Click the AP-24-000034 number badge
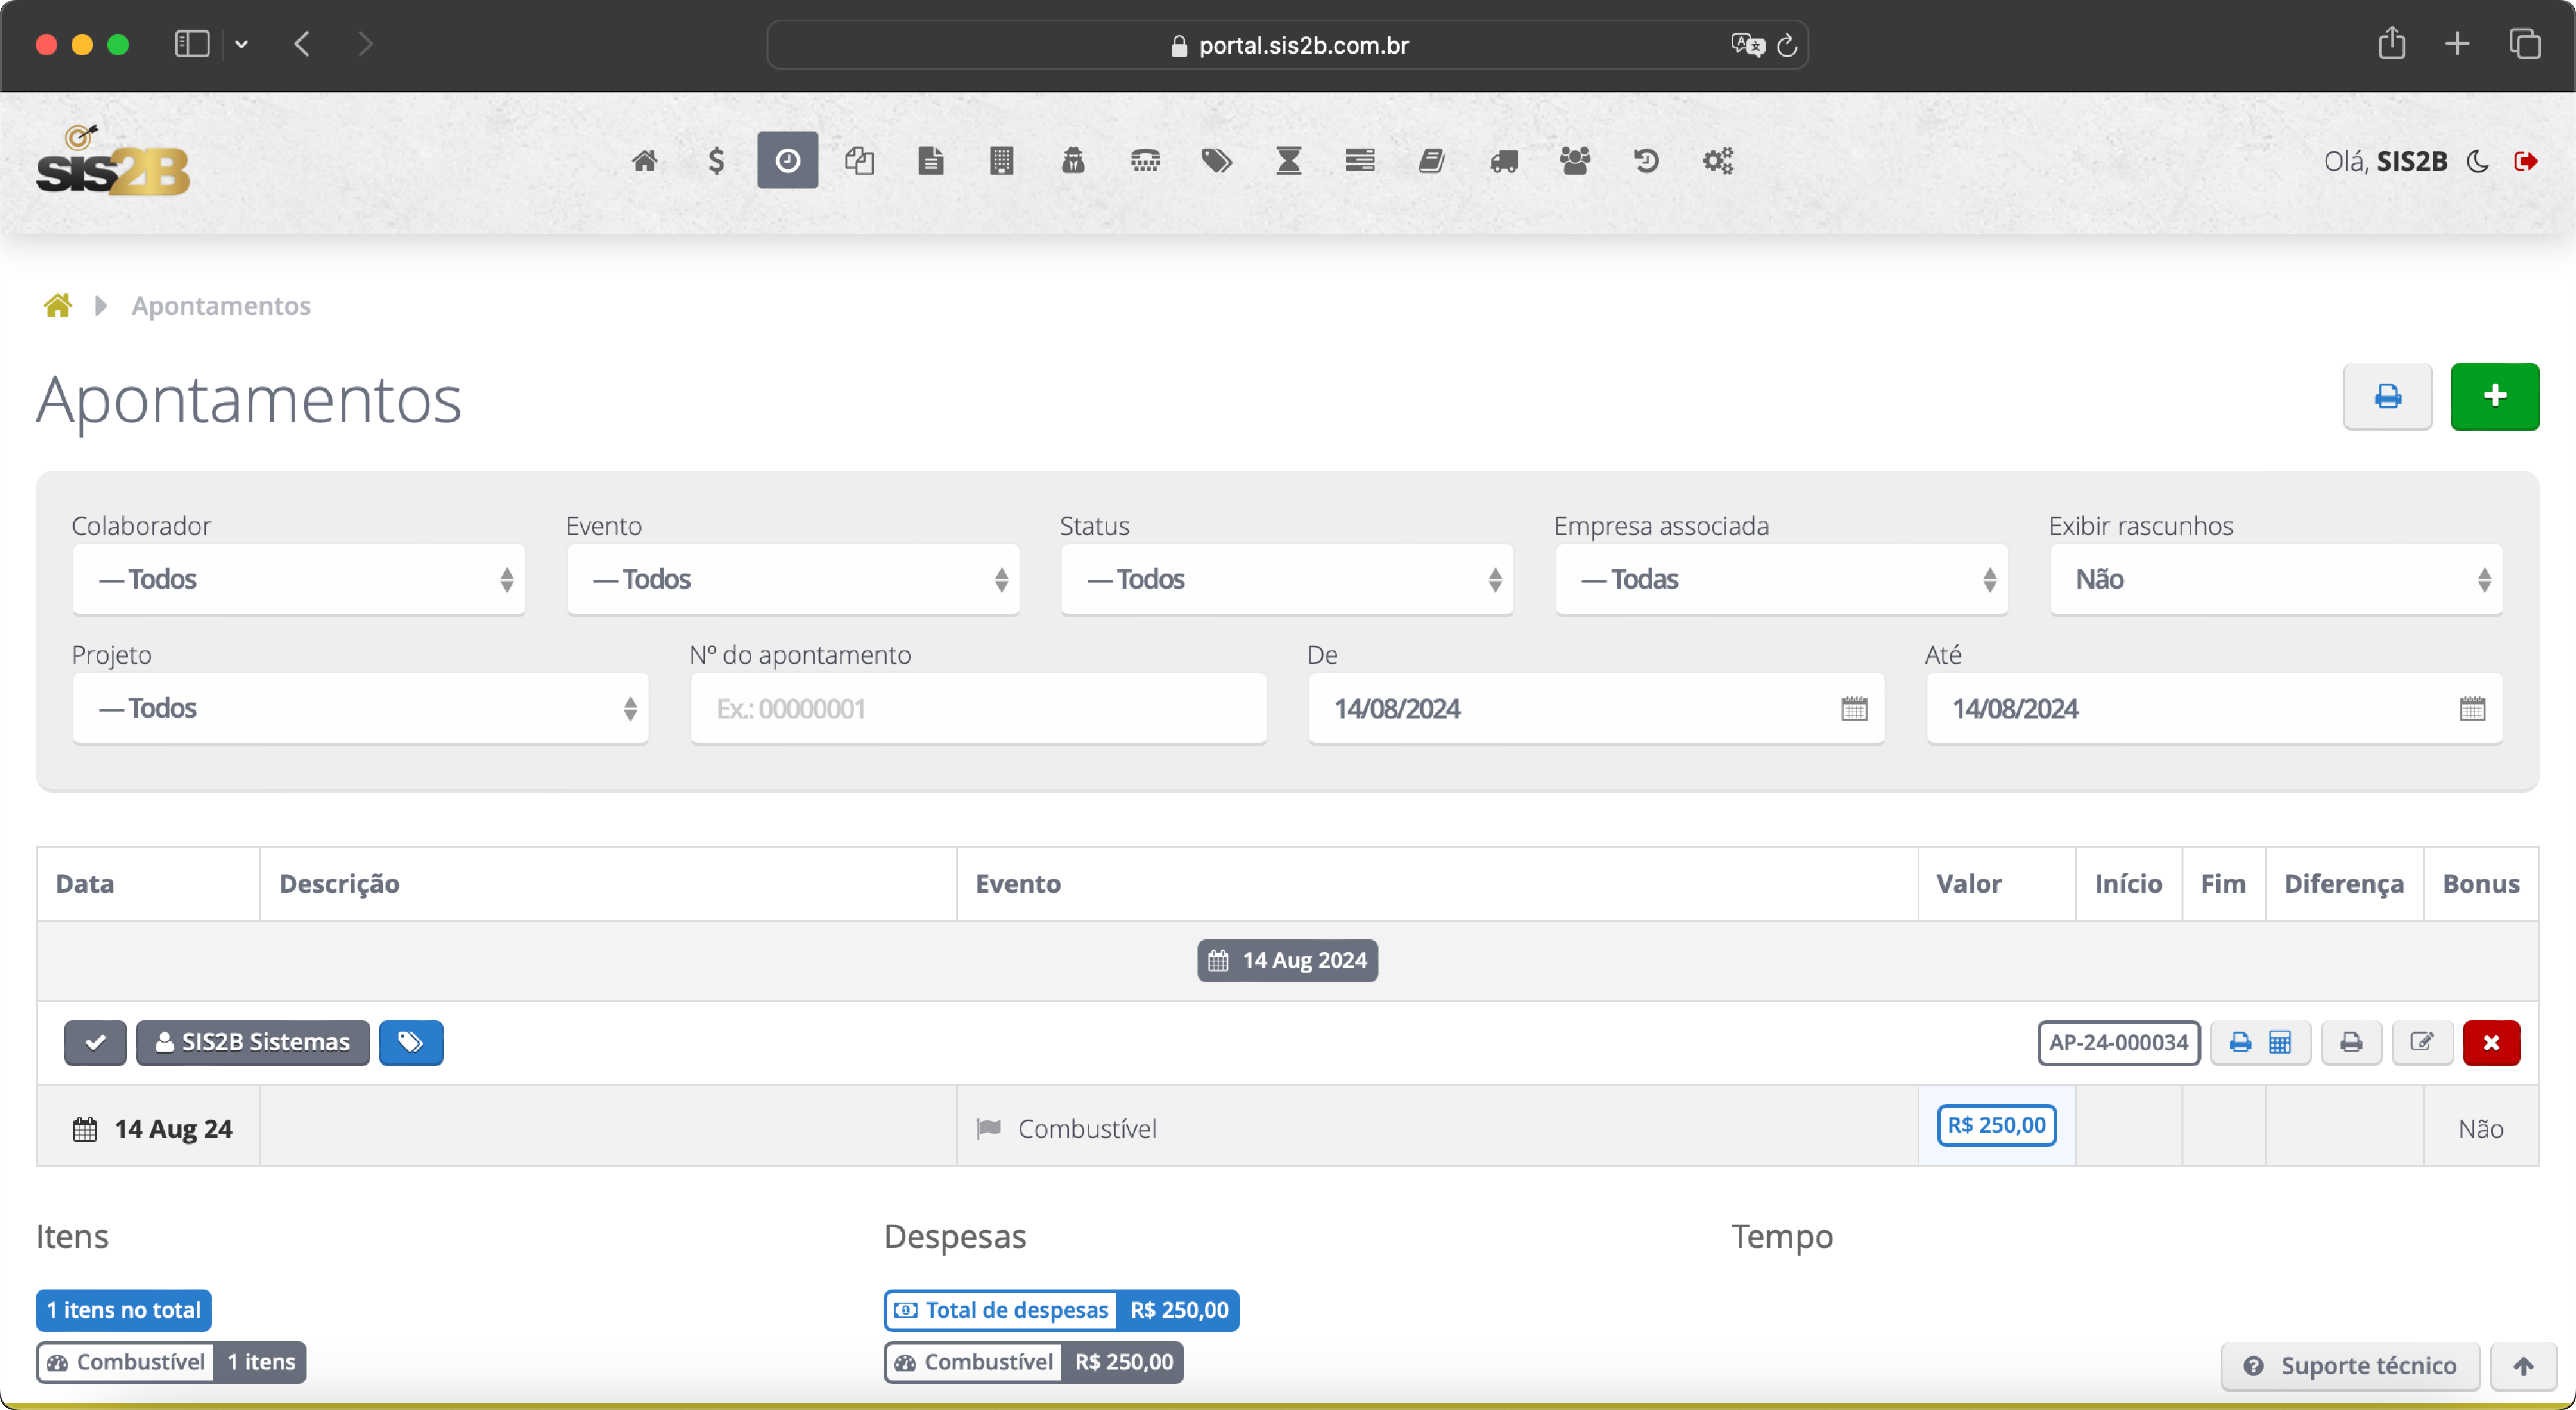The width and height of the screenshot is (2576, 1410). (x=2118, y=1042)
